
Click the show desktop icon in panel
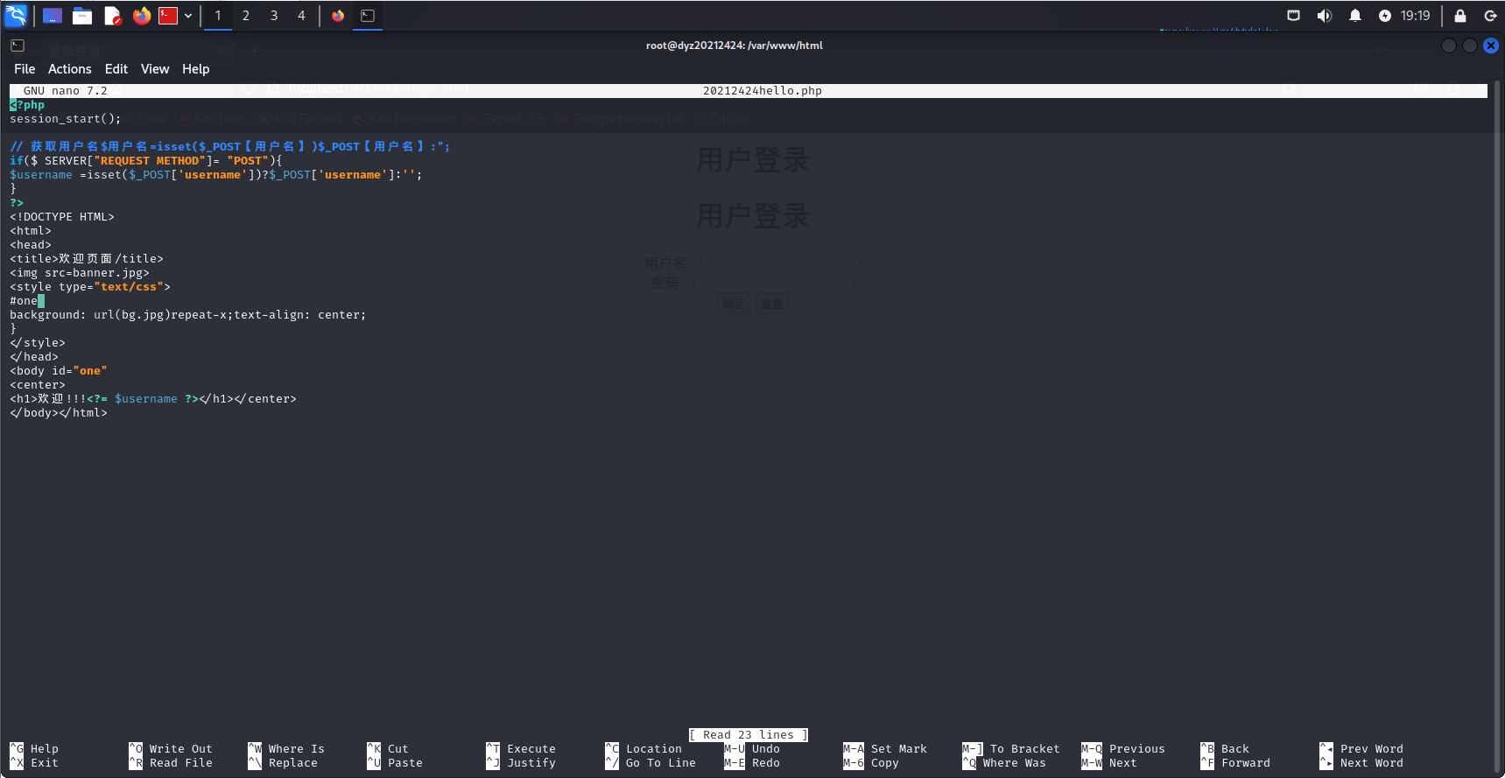point(53,16)
